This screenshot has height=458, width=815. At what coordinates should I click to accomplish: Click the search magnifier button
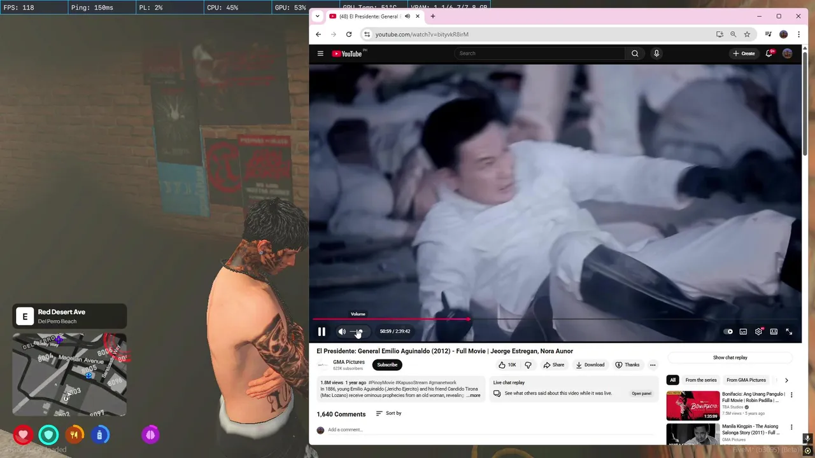tap(635, 53)
